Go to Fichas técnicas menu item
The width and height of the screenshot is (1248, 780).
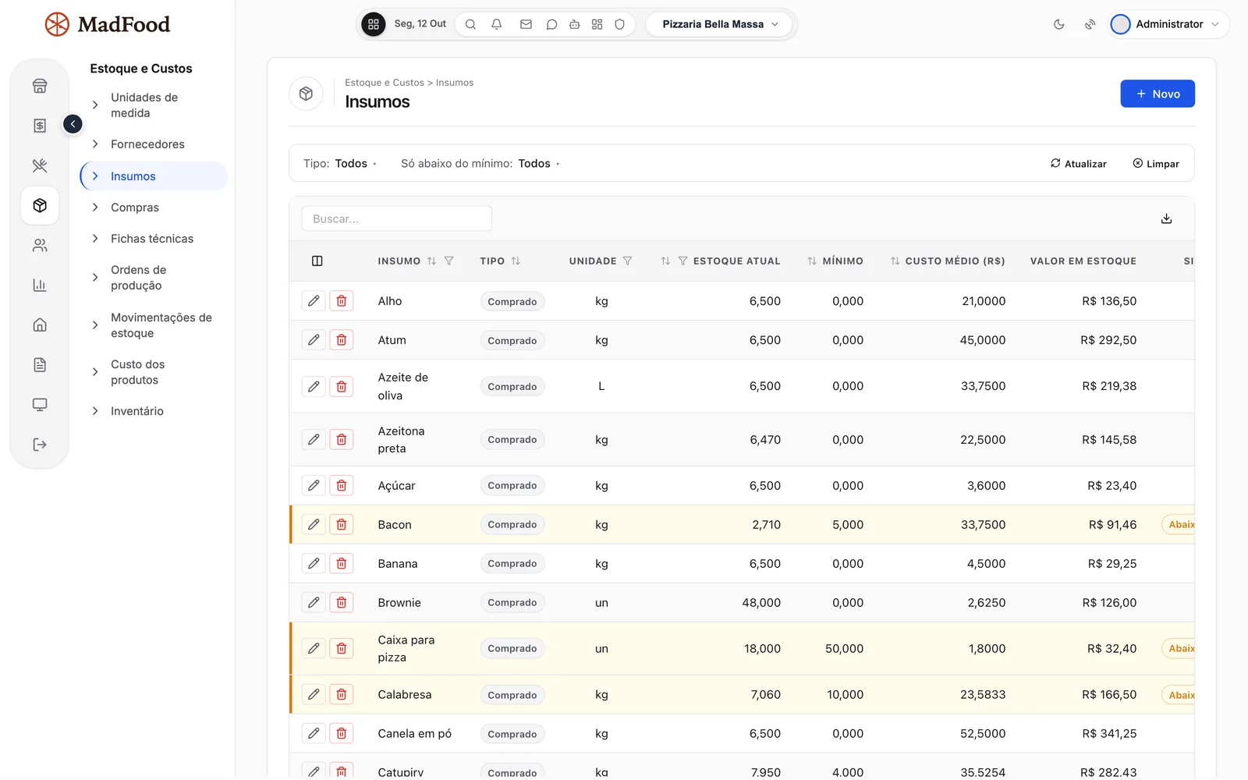tap(152, 239)
